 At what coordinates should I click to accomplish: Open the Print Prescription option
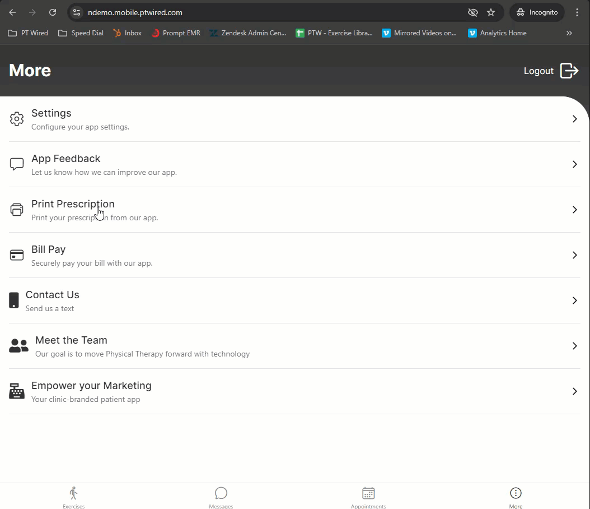pos(73,204)
